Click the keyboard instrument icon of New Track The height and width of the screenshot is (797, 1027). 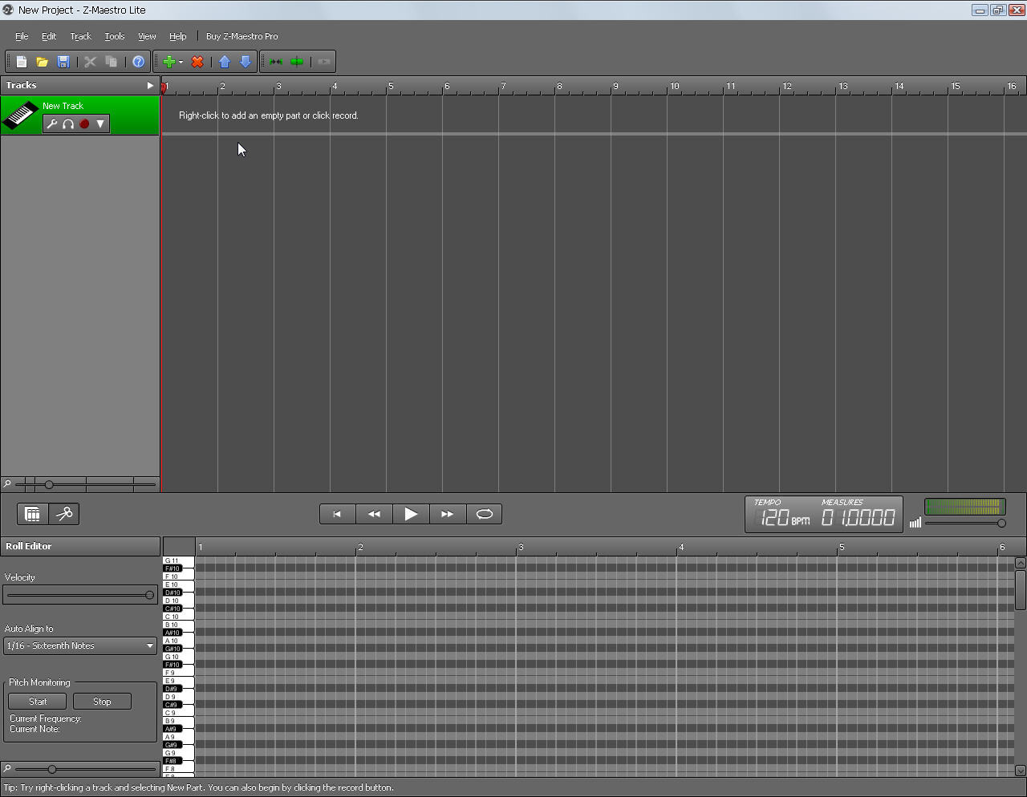[x=20, y=115]
